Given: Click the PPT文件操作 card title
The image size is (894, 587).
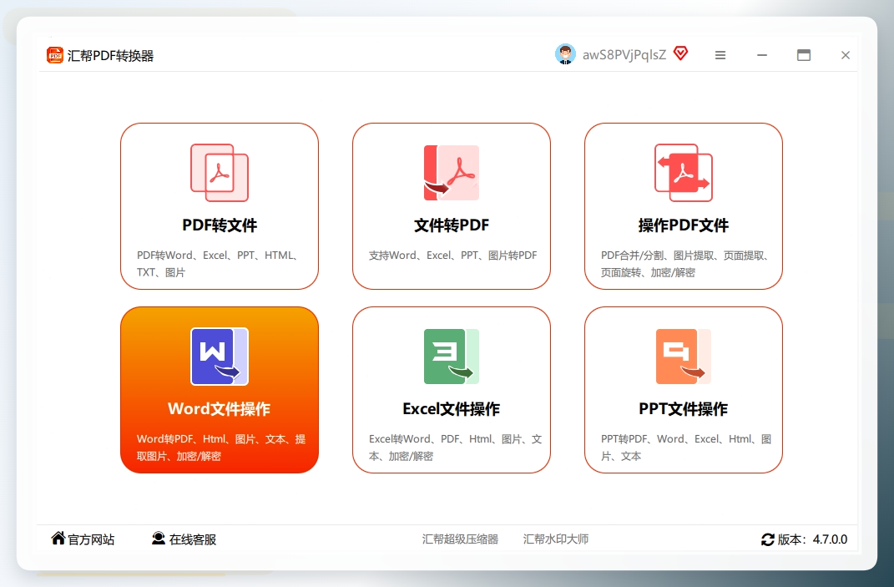Looking at the screenshot, I should pos(684,409).
